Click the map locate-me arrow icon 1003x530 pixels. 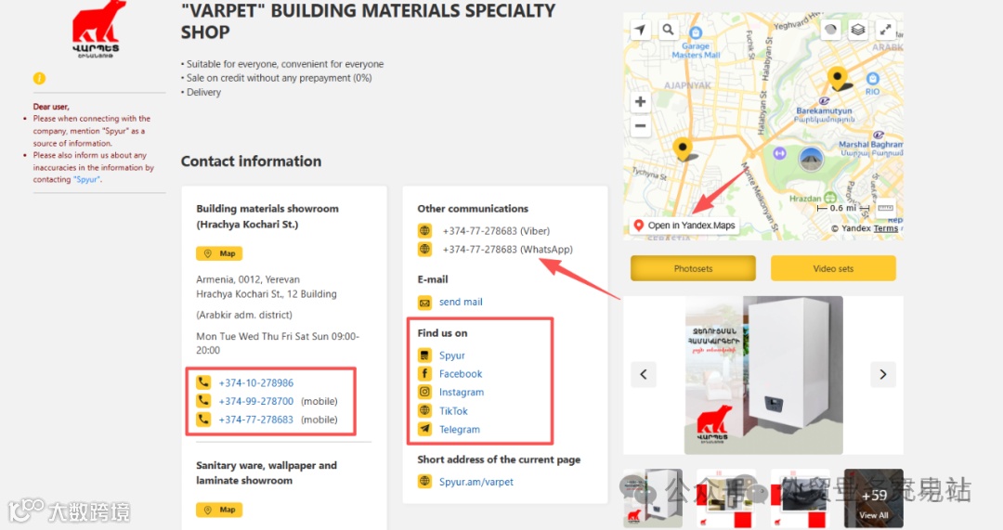(x=640, y=30)
